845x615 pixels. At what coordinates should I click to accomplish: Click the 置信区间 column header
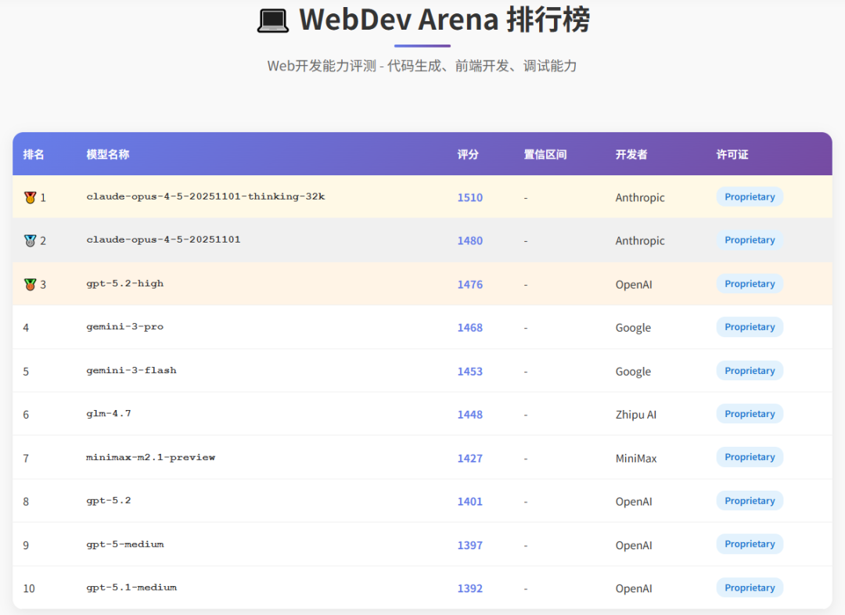tap(545, 155)
